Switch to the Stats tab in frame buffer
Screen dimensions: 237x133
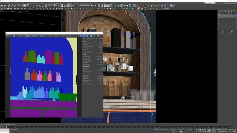coord(88,38)
